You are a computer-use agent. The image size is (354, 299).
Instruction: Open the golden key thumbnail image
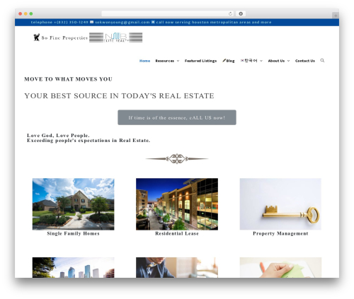tap(280, 204)
